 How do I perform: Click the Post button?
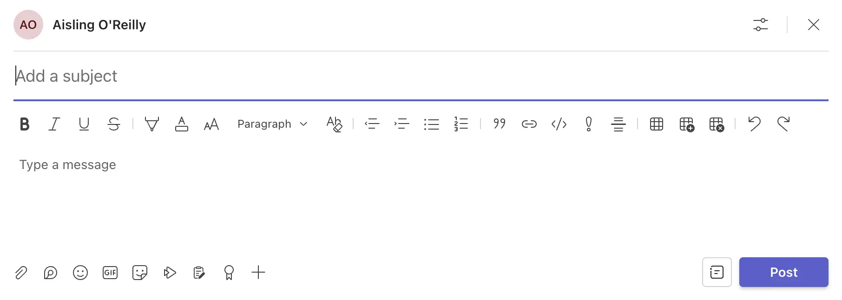tap(783, 272)
